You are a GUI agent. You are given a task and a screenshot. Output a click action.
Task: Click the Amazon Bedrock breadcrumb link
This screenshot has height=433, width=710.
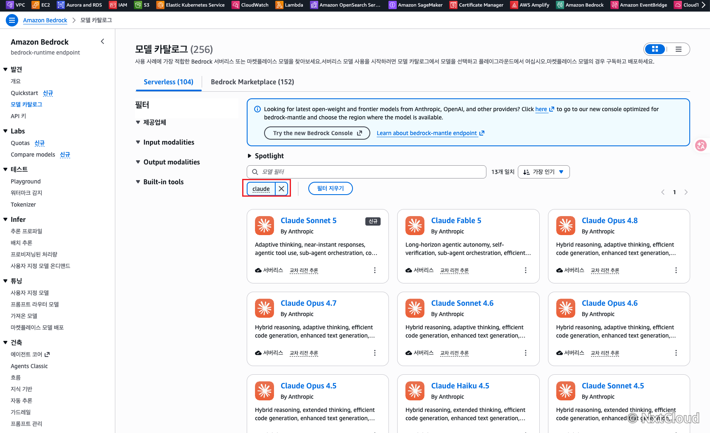point(45,20)
